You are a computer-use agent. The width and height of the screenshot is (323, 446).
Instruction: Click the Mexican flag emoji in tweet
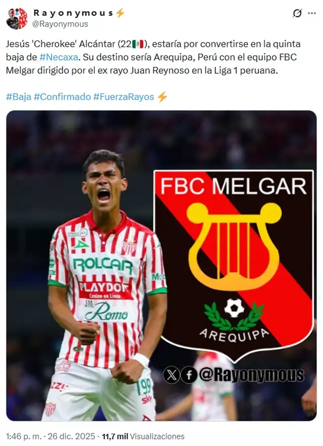[138, 44]
